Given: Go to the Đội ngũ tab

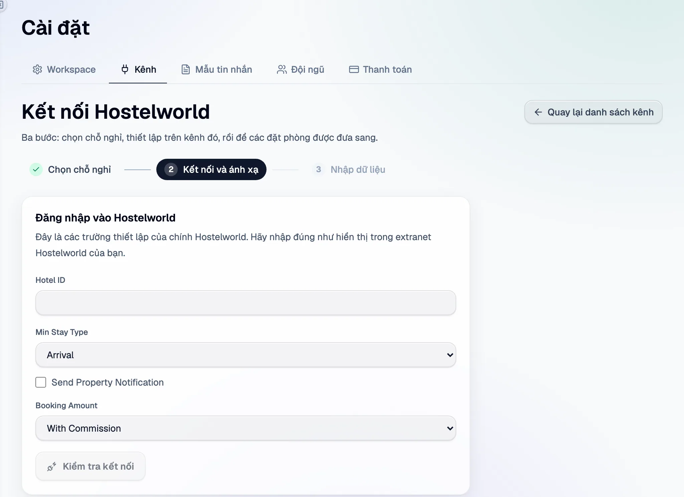Looking at the screenshot, I should 301,69.
